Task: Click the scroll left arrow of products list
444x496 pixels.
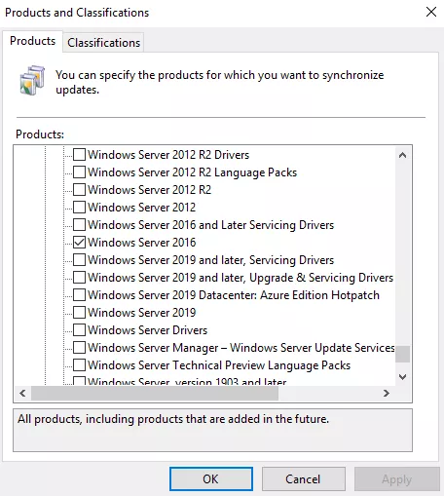Action: coord(22,394)
